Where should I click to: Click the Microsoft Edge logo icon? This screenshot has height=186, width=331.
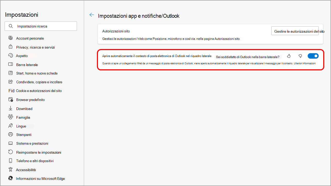(11, 178)
